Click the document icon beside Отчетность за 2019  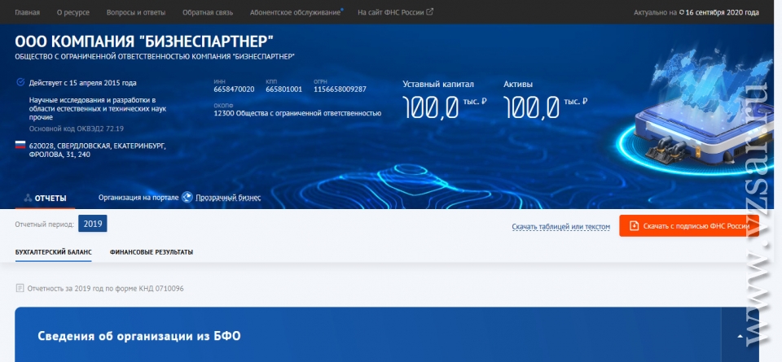[20, 288]
